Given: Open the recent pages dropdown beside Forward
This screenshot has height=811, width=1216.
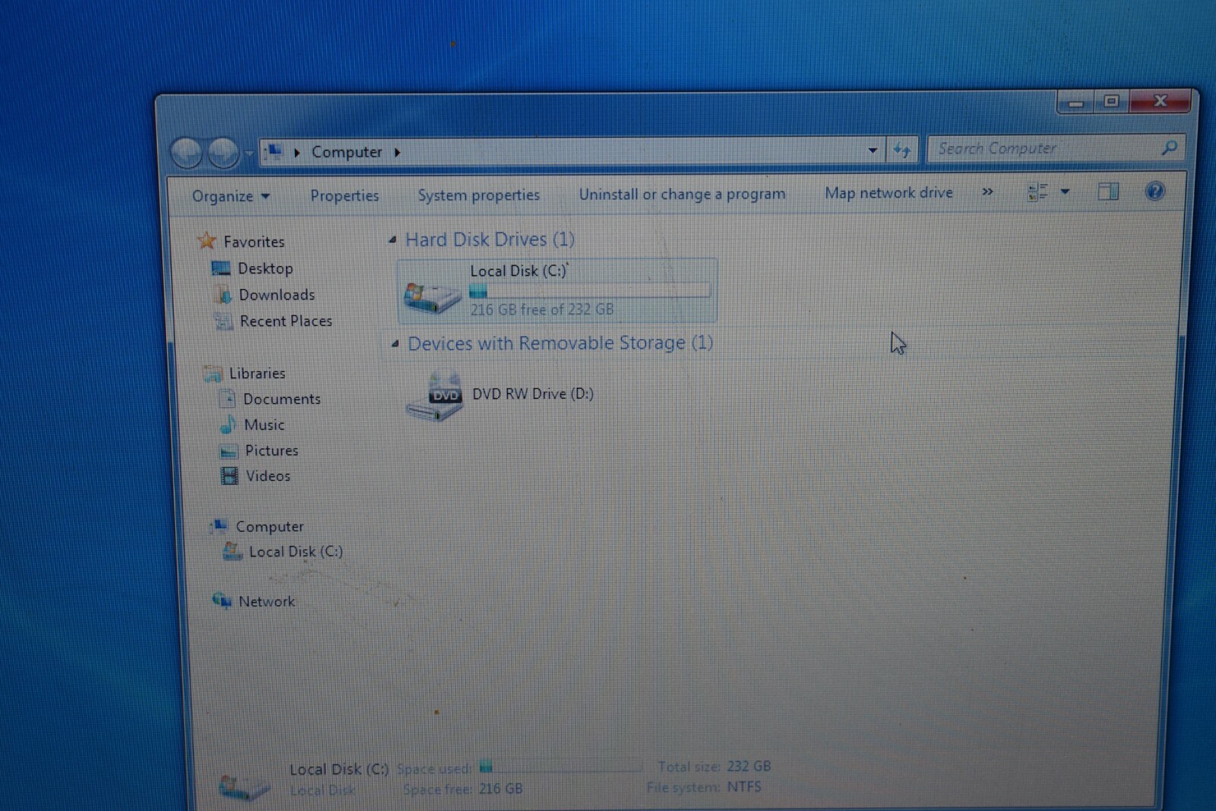Looking at the screenshot, I should click(x=249, y=154).
